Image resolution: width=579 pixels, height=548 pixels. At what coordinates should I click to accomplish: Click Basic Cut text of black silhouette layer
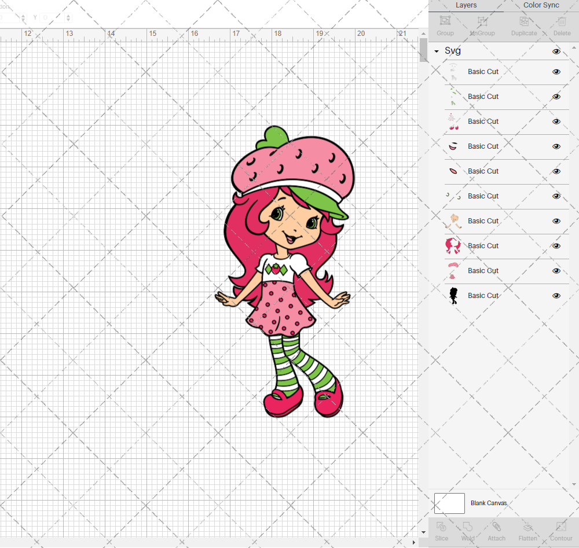point(483,296)
